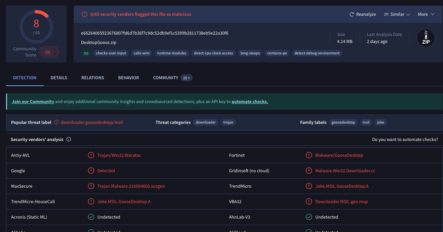Select the goosedesktop family label

(343, 122)
